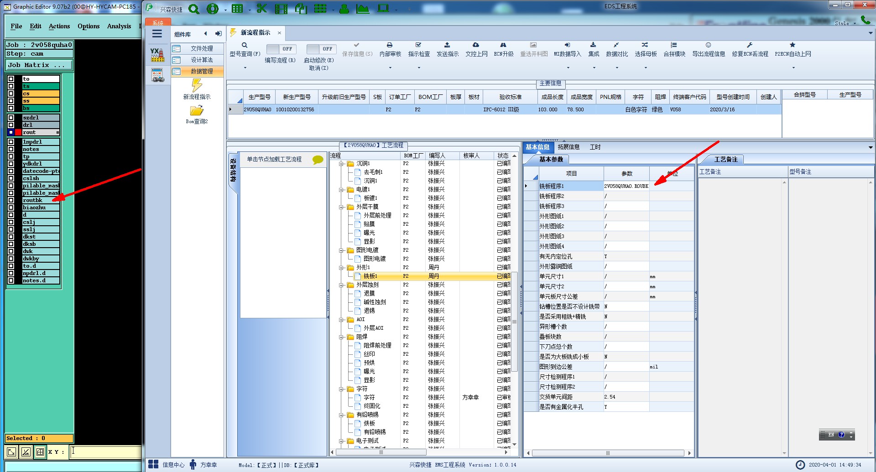Click the Job Matrix button
This screenshot has height=472, width=876.
(x=39, y=65)
